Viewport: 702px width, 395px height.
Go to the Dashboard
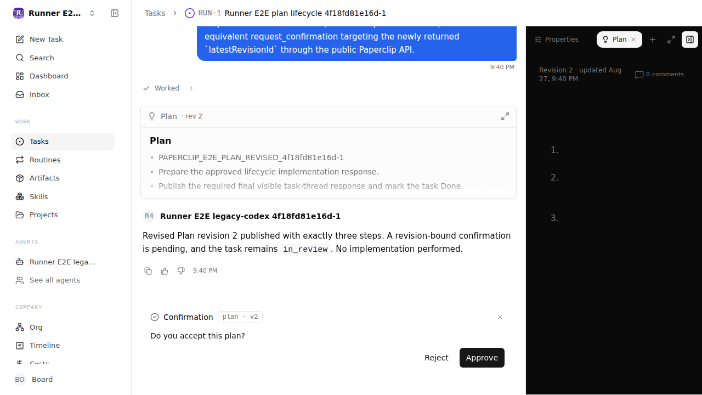(63, 76)
